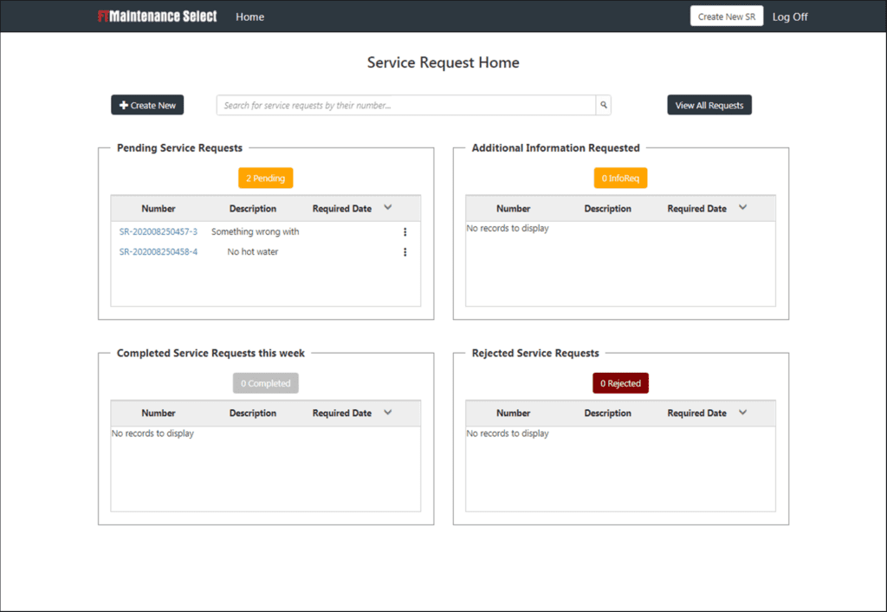Click the Service Request Home heading
The width and height of the screenshot is (887, 612).
click(x=443, y=62)
